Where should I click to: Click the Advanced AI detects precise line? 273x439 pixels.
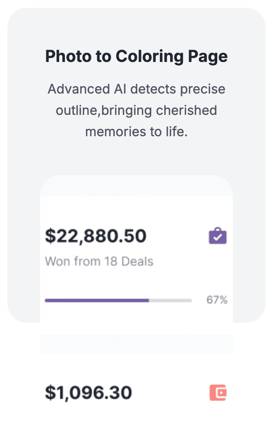pyautogui.click(x=136, y=89)
